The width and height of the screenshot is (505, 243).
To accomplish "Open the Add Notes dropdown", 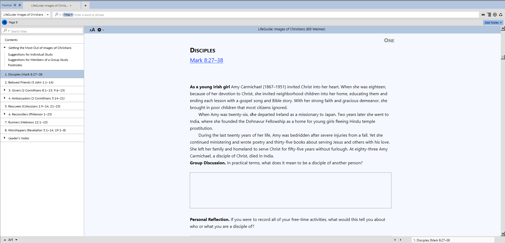I will point(493,23).
